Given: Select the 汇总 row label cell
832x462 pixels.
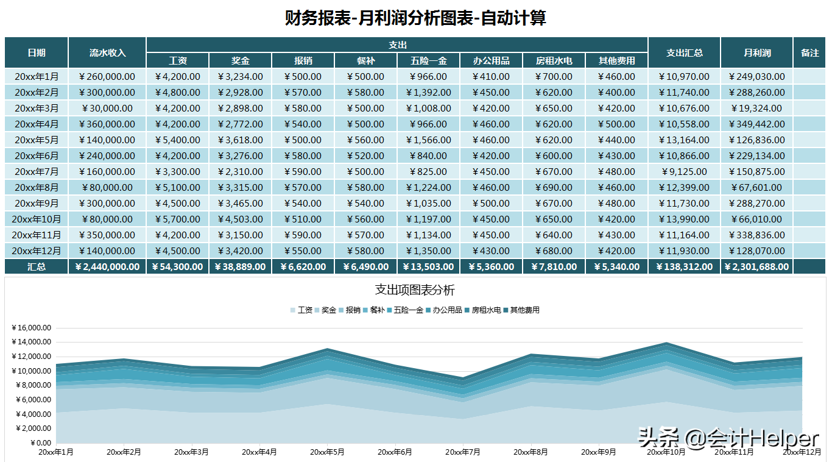Looking at the screenshot, I should pyautogui.click(x=37, y=266).
